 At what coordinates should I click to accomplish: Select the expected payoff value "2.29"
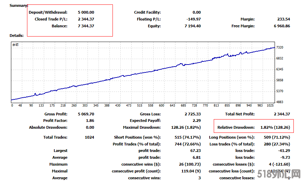pos(197,121)
